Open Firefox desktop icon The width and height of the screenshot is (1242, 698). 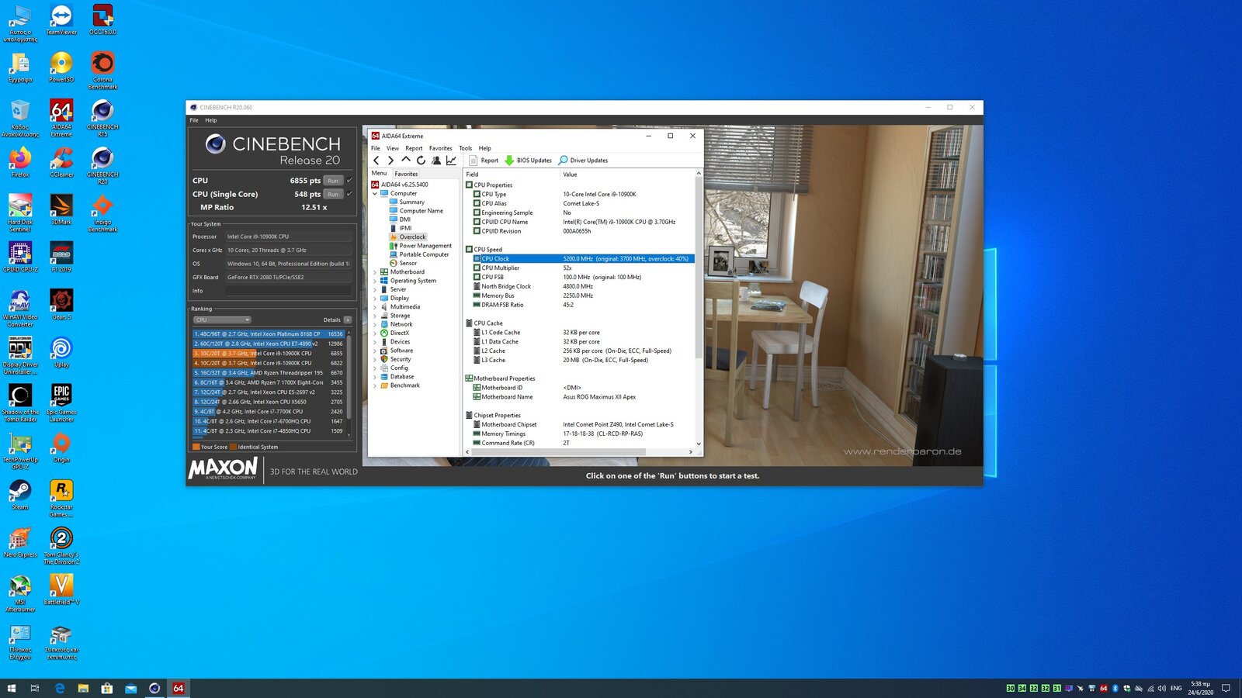[20, 162]
